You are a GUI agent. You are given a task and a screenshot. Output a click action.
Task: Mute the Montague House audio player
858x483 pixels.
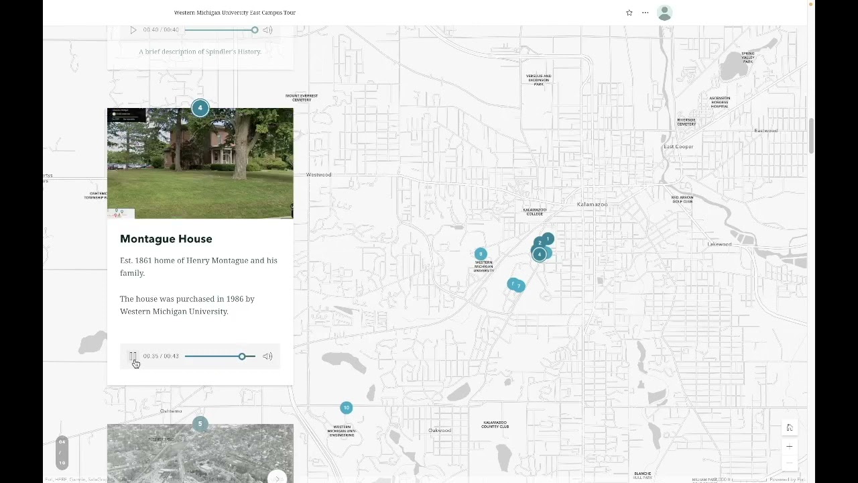pyautogui.click(x=267, y=356)
